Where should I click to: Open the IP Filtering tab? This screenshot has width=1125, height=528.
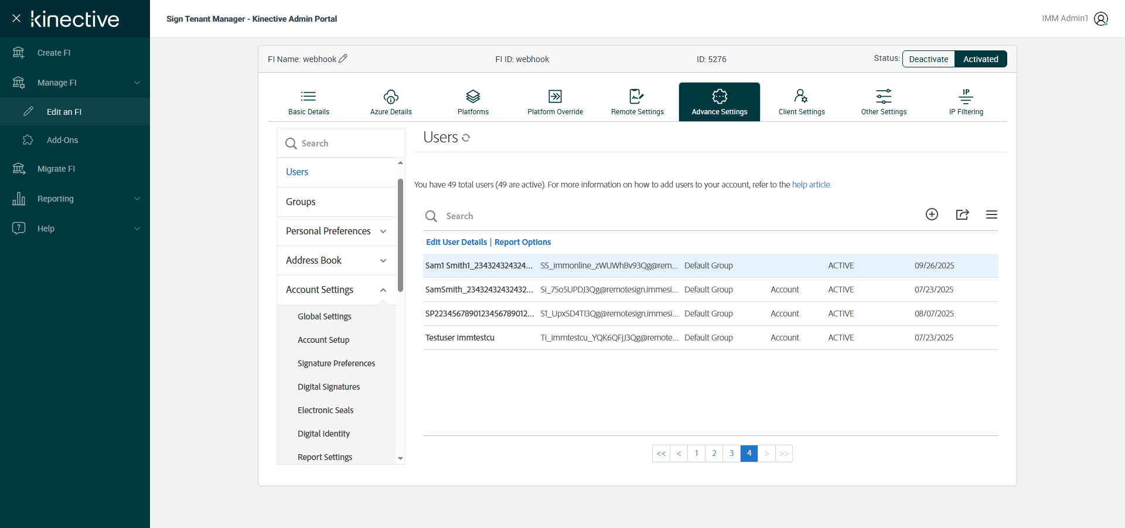[966, 102]
